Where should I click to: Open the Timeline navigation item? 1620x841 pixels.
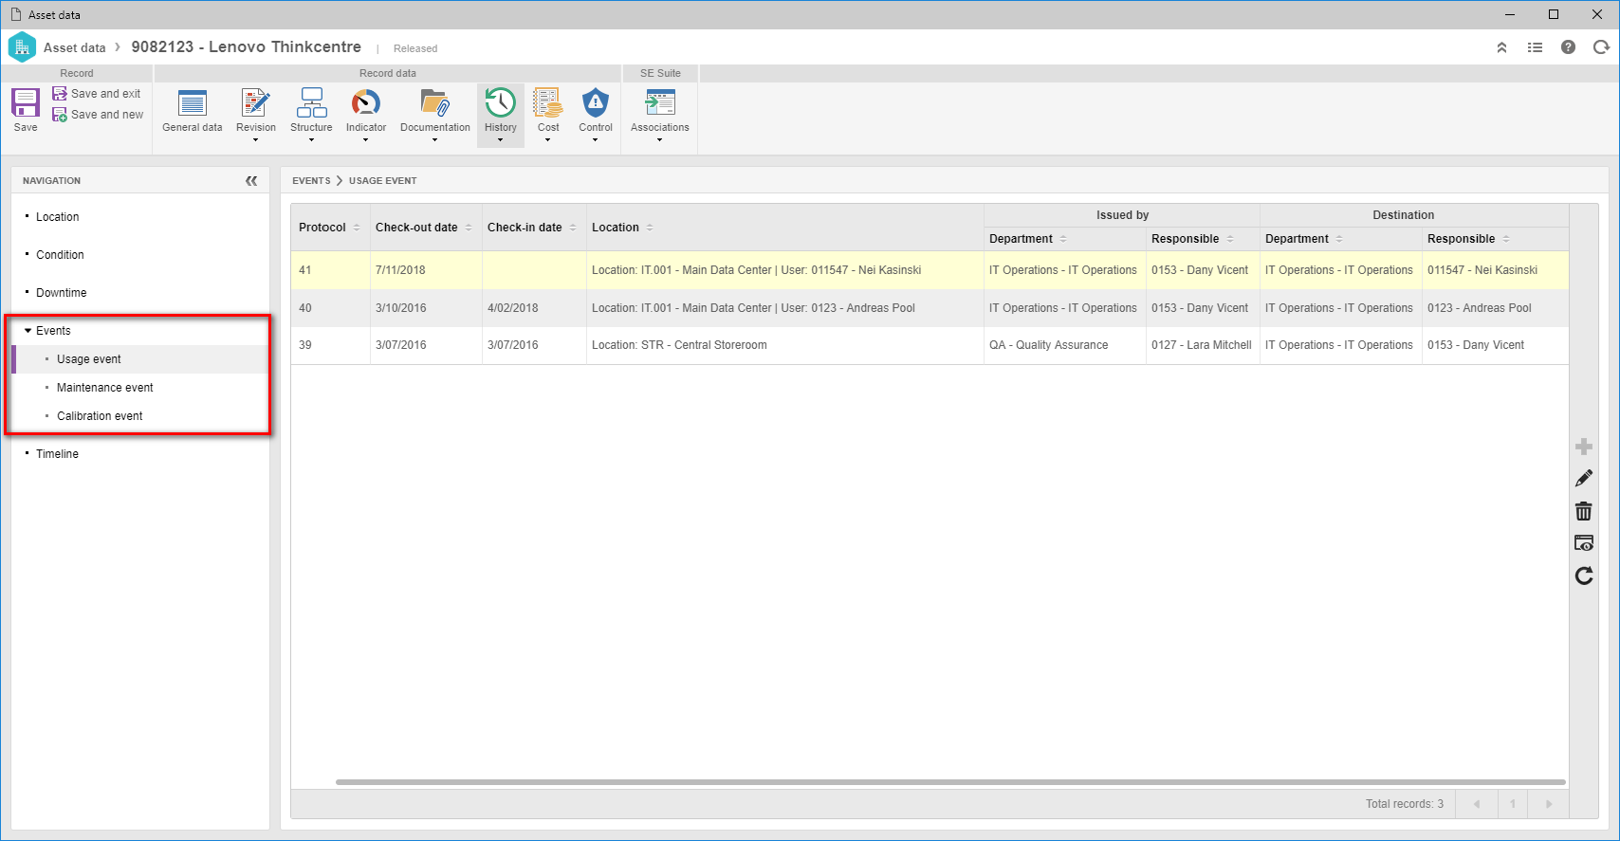(x=57, y=454)
